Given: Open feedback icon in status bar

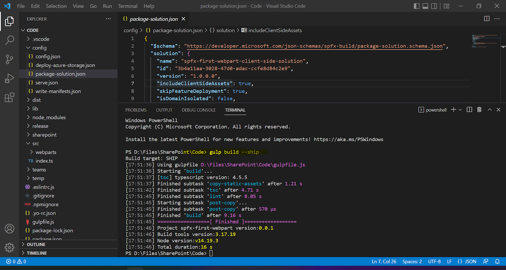Looking at the screenshot, I should (x=485, y=261).
